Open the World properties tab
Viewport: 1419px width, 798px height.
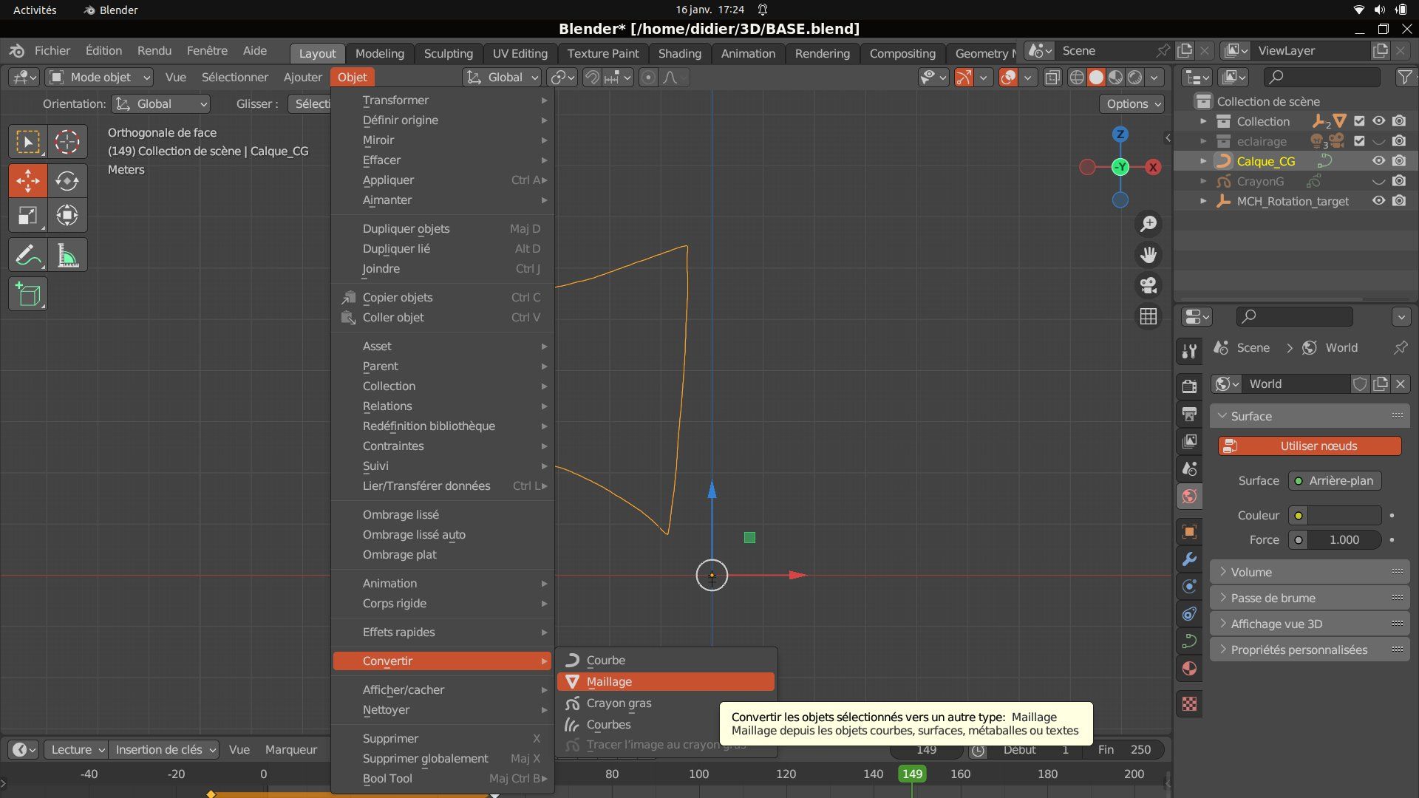pos(1189,496)
